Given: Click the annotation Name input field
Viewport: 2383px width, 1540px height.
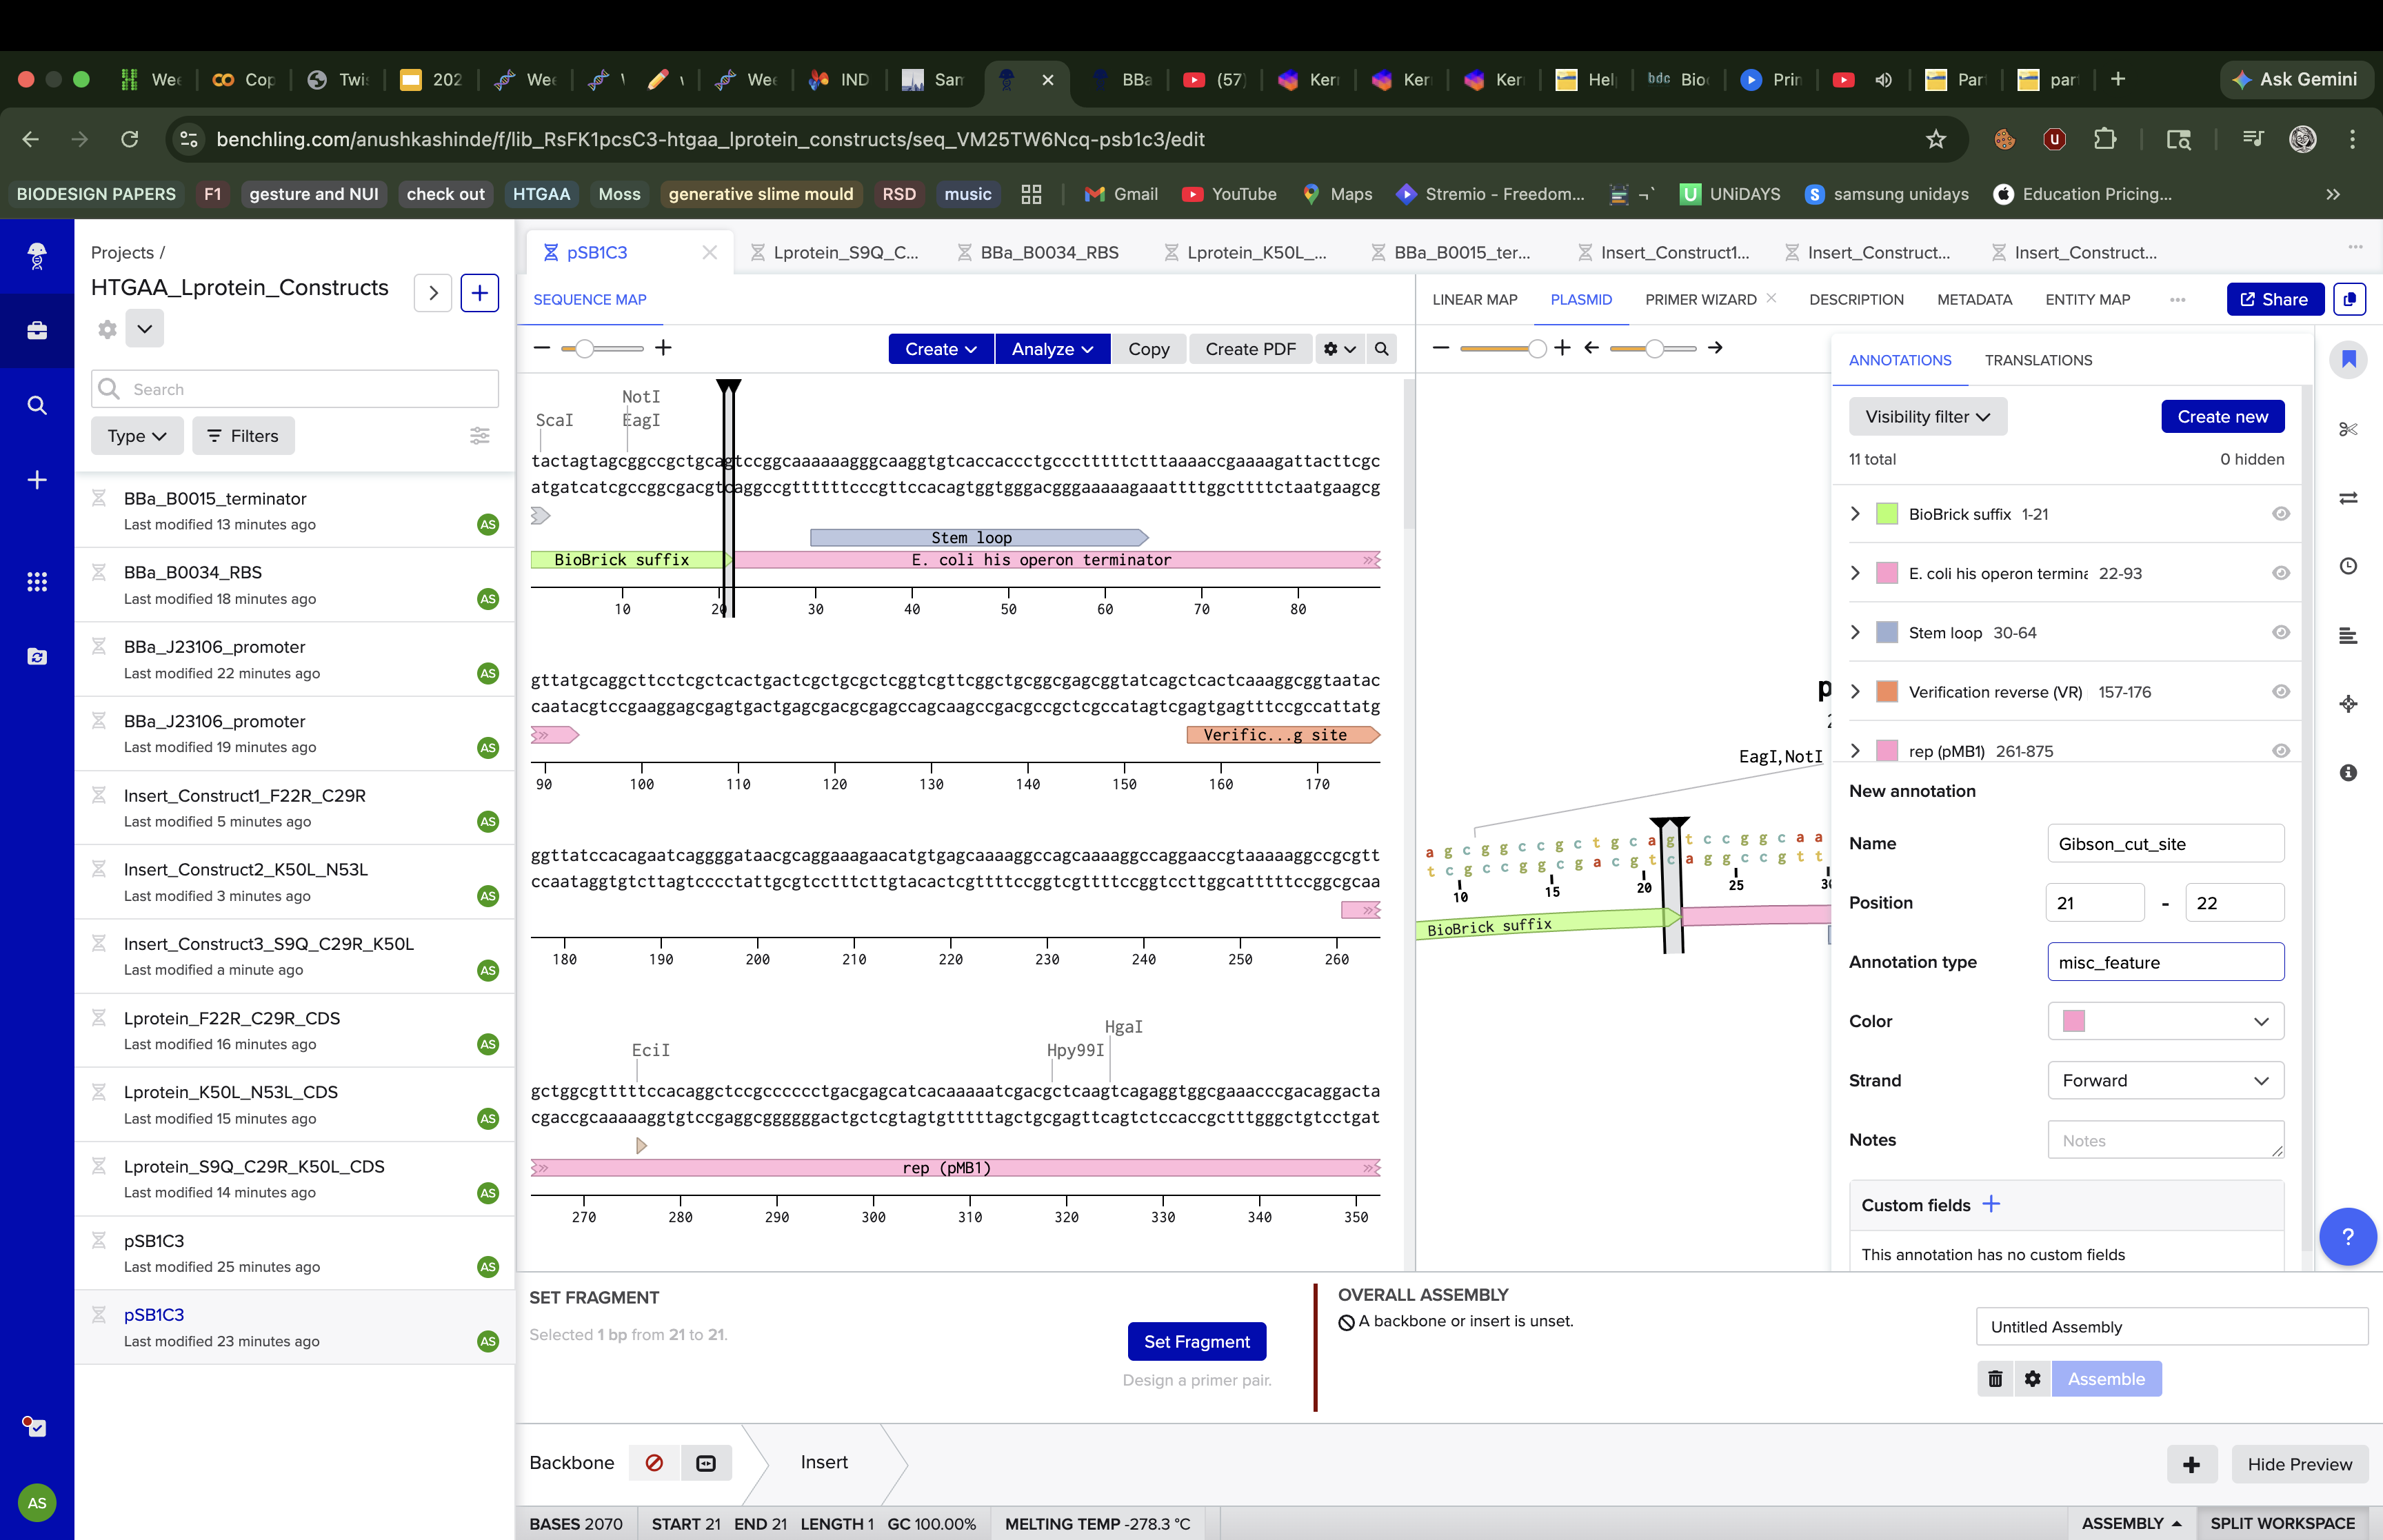Looking at the screenshot, I should [2165, 843].
